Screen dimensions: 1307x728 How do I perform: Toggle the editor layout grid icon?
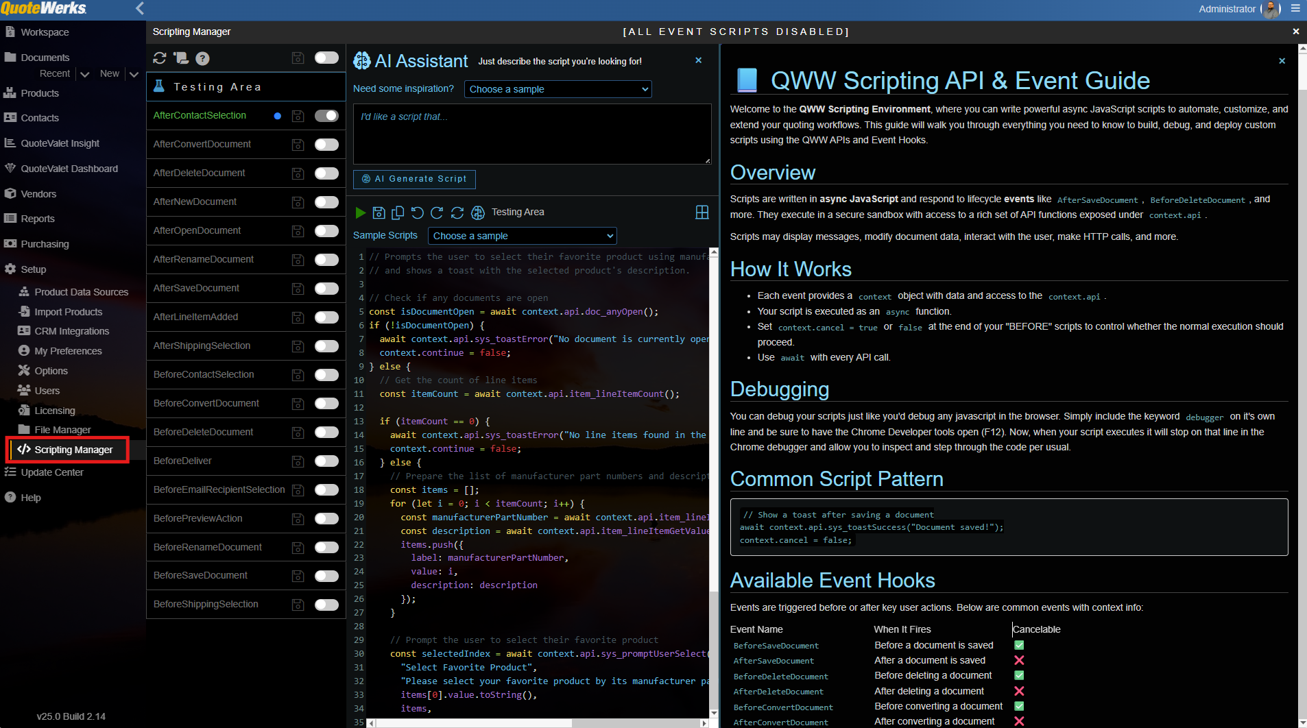pos(702,213)
